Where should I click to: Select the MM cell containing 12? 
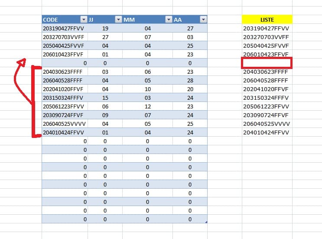tap(147, 106)
